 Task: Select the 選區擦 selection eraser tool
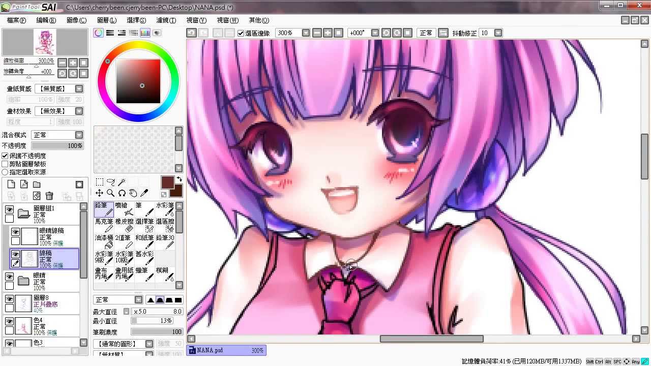click(165, 225)
